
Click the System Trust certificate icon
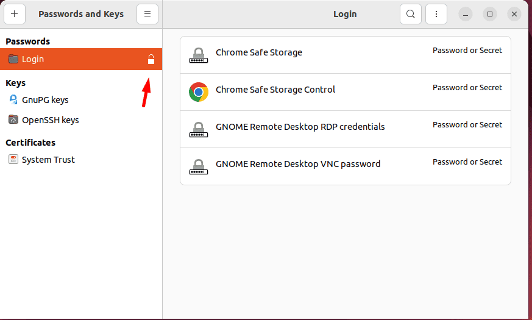coord(13,160)
